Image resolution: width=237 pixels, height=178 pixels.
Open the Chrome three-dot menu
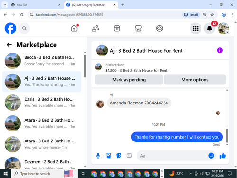tap(232, 15)
